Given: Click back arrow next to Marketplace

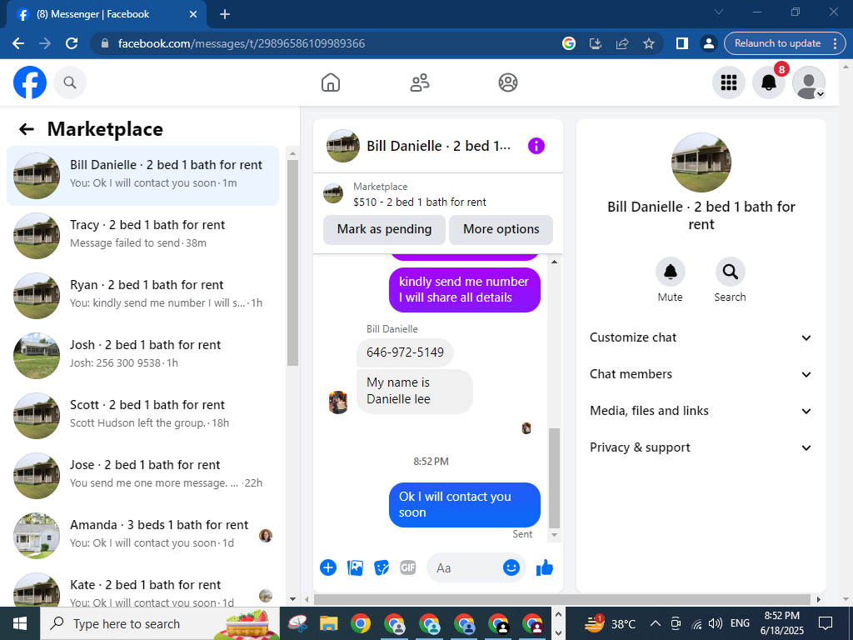Looking at the screenshot, I should coord(27,129).
